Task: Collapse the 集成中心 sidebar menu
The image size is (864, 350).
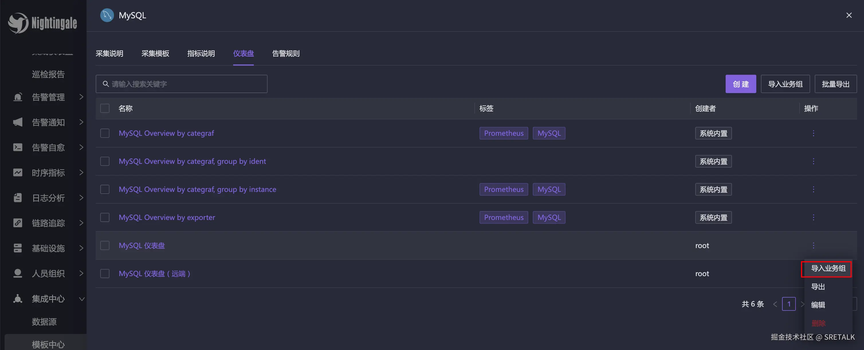Action: tap(48, 298)
